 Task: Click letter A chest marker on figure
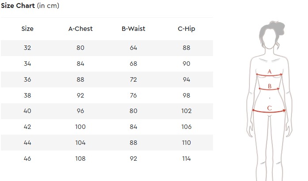click(270, 71)
